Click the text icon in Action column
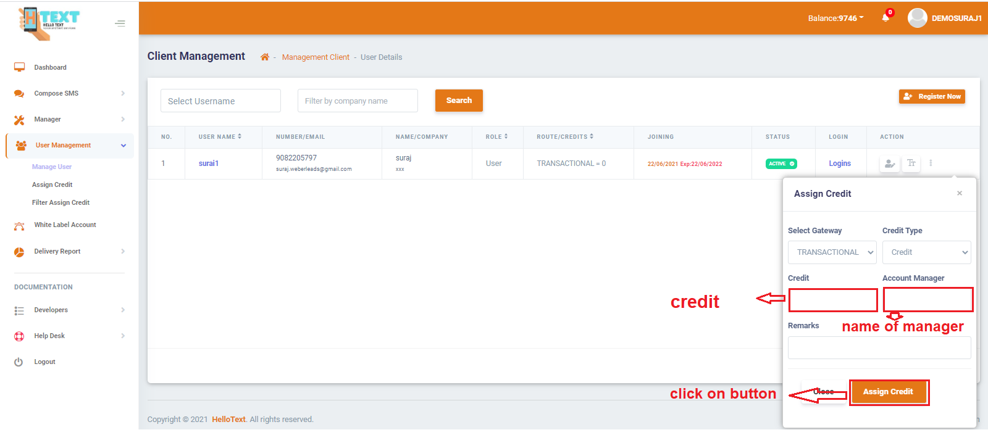The image size is (988, 435). [x=911, y=164]
